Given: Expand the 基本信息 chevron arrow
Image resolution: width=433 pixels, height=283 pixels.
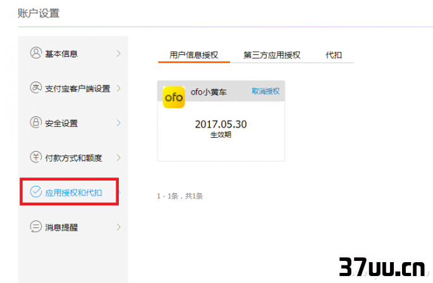Looking at the screenshot, I should pos(119,53).
